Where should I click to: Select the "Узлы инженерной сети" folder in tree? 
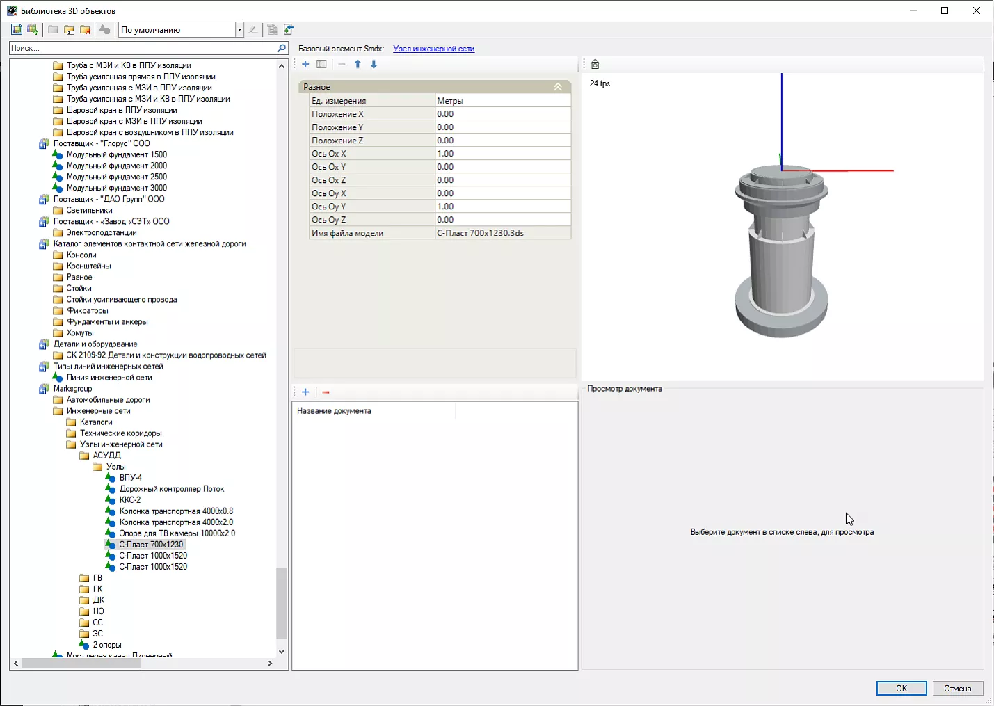121,444
